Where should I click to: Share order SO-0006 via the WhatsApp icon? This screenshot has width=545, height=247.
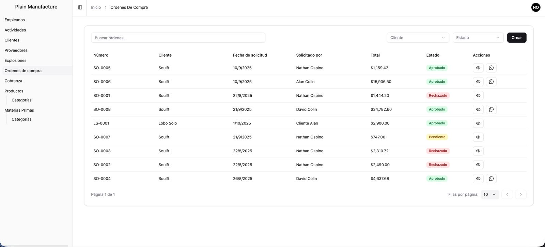pos(491,81)
